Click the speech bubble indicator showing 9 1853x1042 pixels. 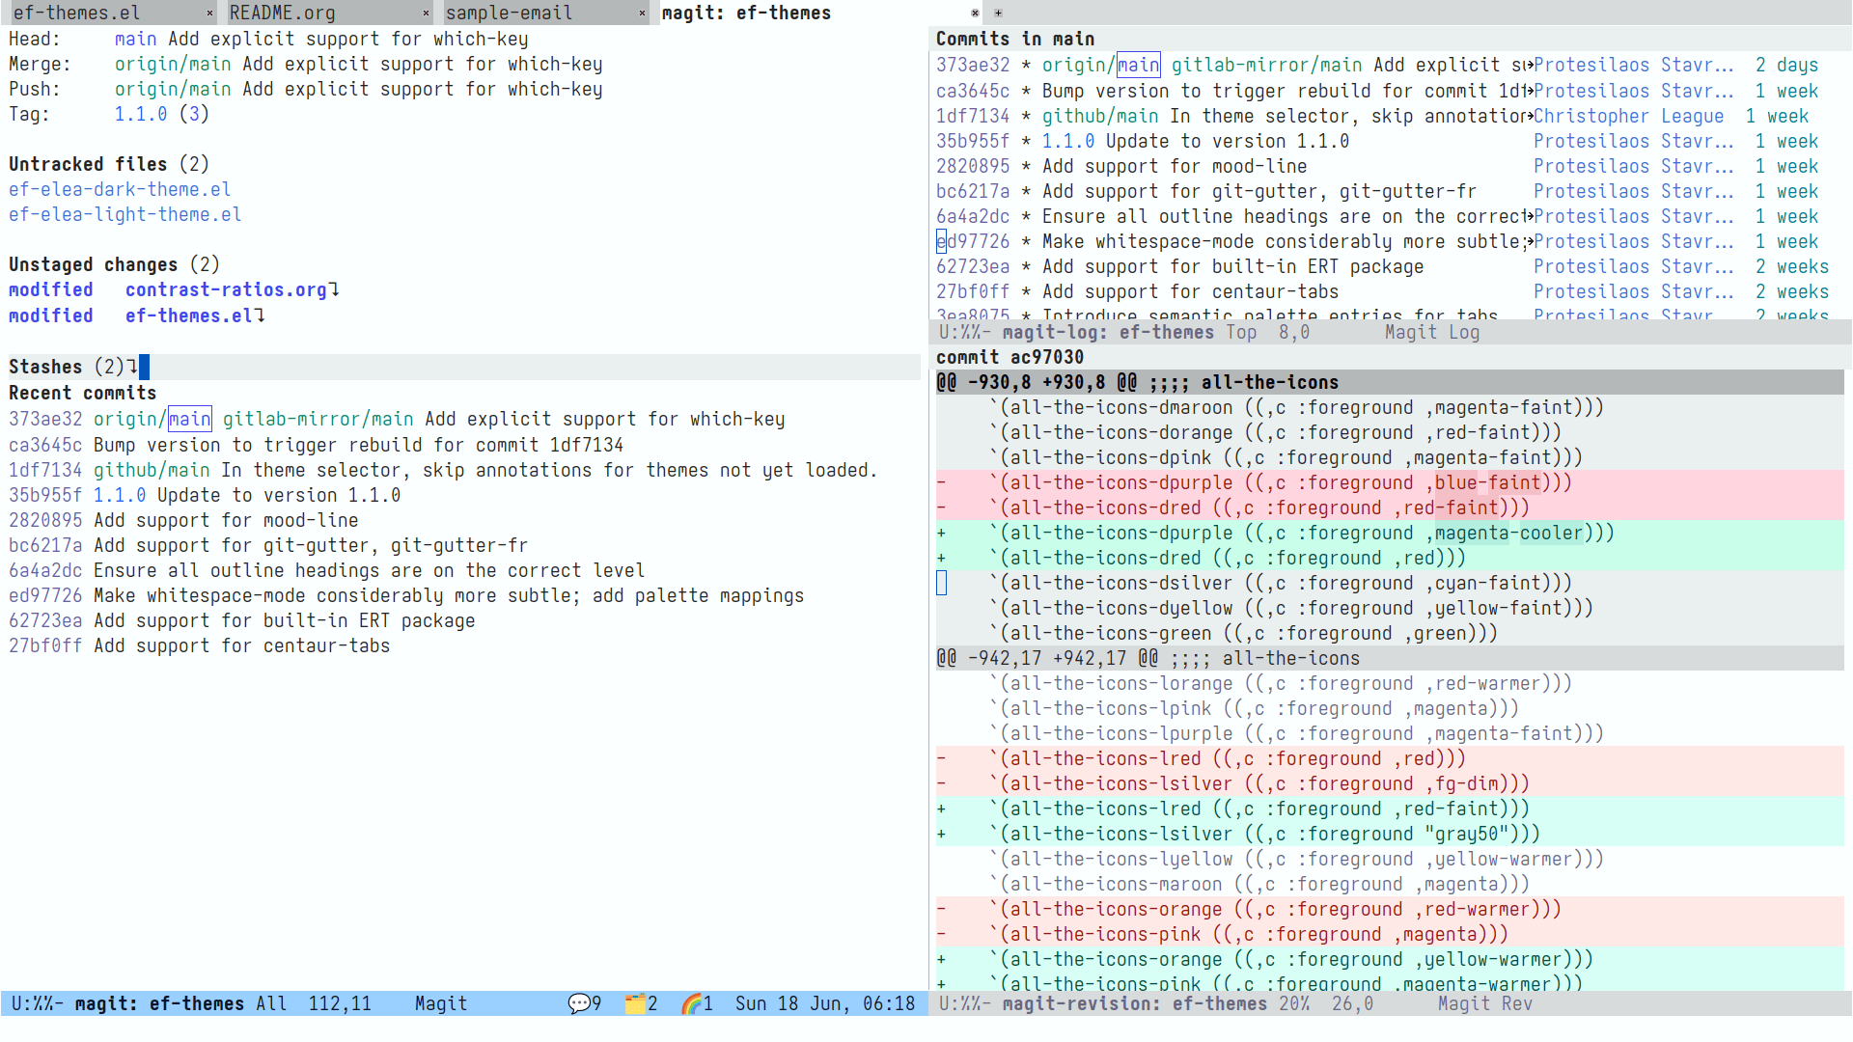585,1003
